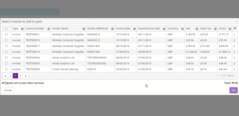Click the Net column header text

point(188,28)
